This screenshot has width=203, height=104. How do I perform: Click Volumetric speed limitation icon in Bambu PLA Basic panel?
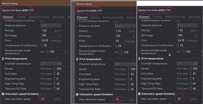coord(3,94)
